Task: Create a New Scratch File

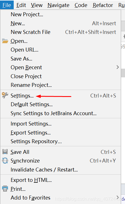Action: [30, 32]
